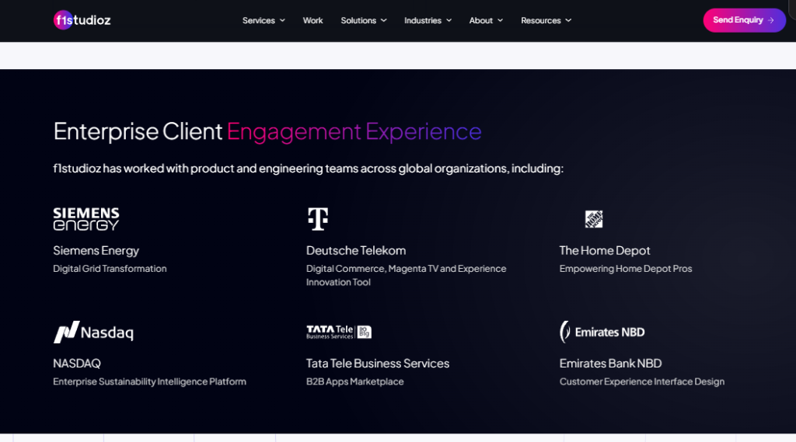Expand the About dropdown menu
This screenshot has width=796, height=442.
486,20
